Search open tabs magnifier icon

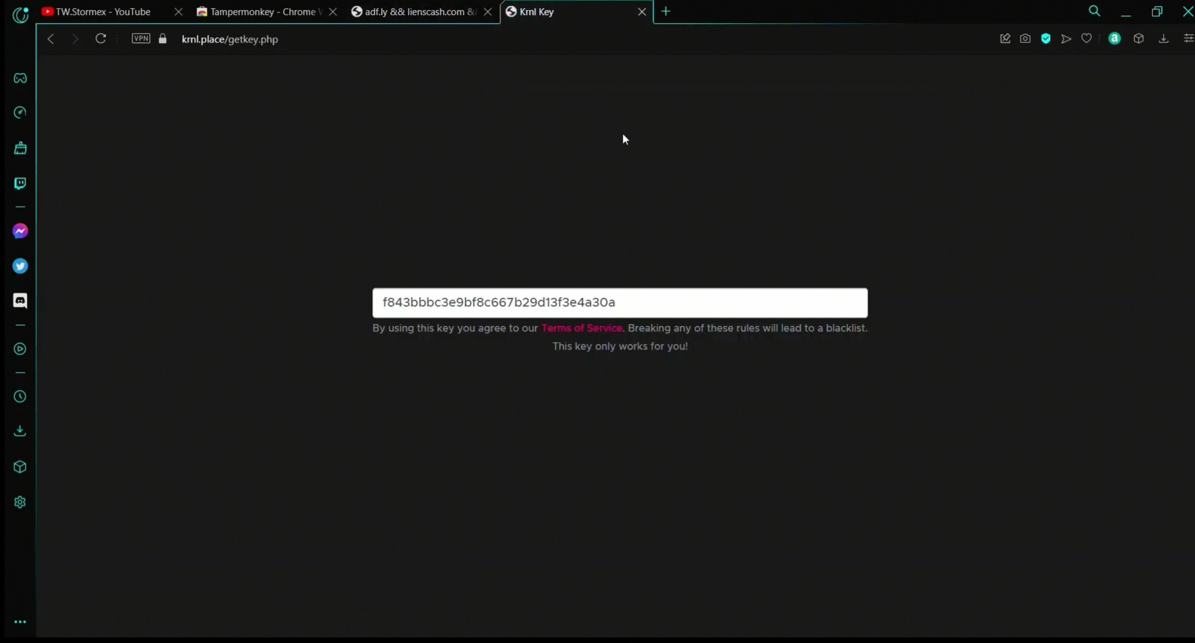click(1094, 11)
